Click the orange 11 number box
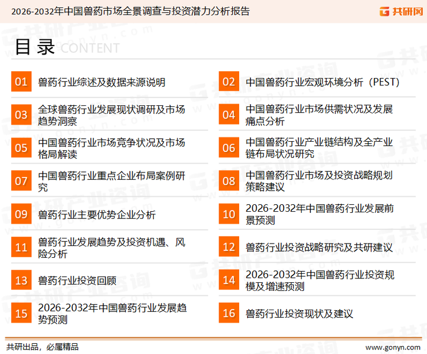427x354 pixels. (21, 247)
